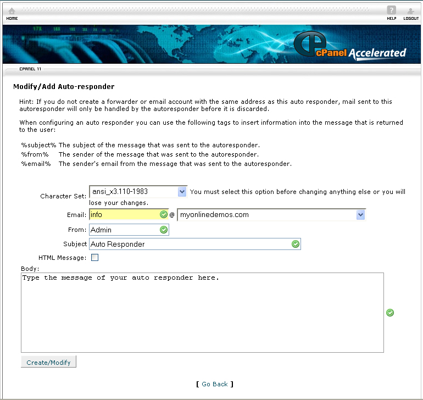Click the cPanel Accelerated logo
This screenshot has width=423, height=400.
coord(349,46)
